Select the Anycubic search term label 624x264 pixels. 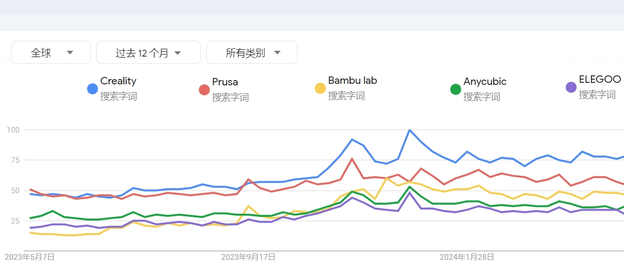485,81
